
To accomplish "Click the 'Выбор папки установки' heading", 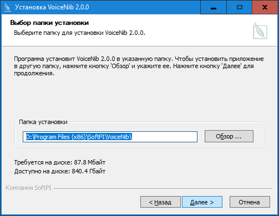I will [x=49, y=23].
